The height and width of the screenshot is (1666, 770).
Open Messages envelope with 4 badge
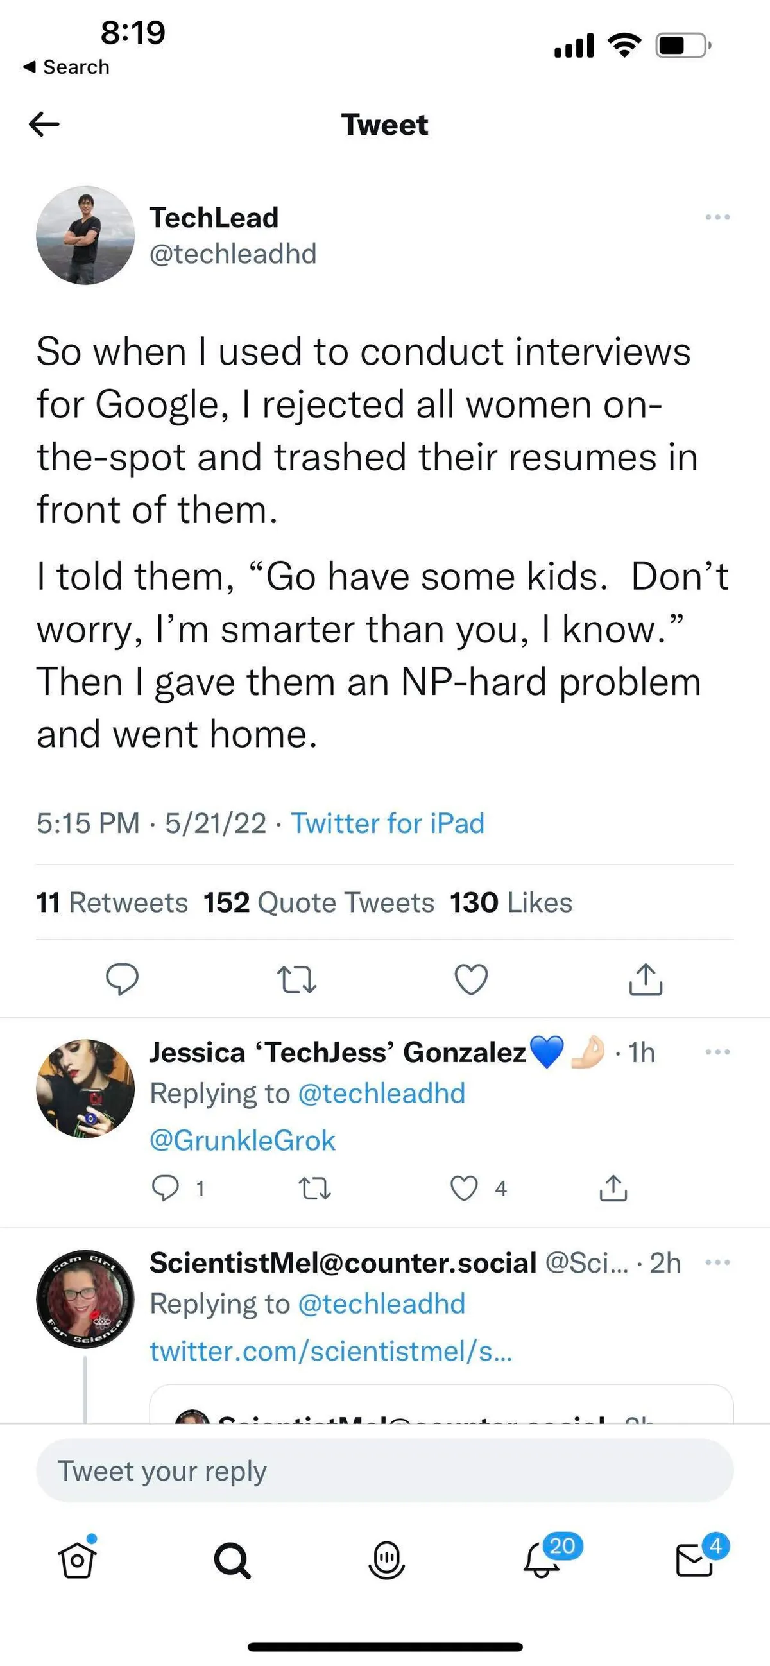coord(694,1561)
